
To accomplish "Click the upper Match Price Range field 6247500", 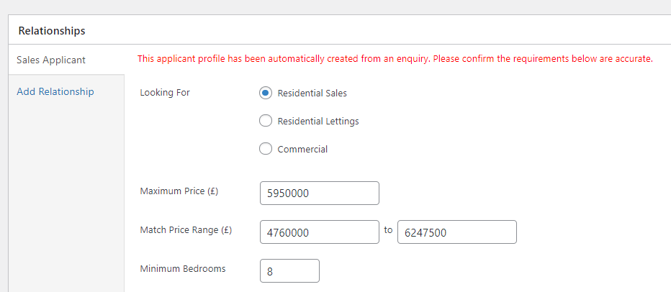I will (457, 232).
